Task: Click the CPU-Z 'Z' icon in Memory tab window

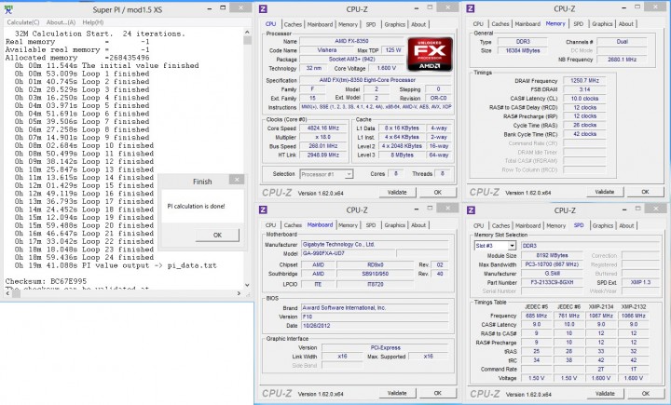Action: pos(471,8)
